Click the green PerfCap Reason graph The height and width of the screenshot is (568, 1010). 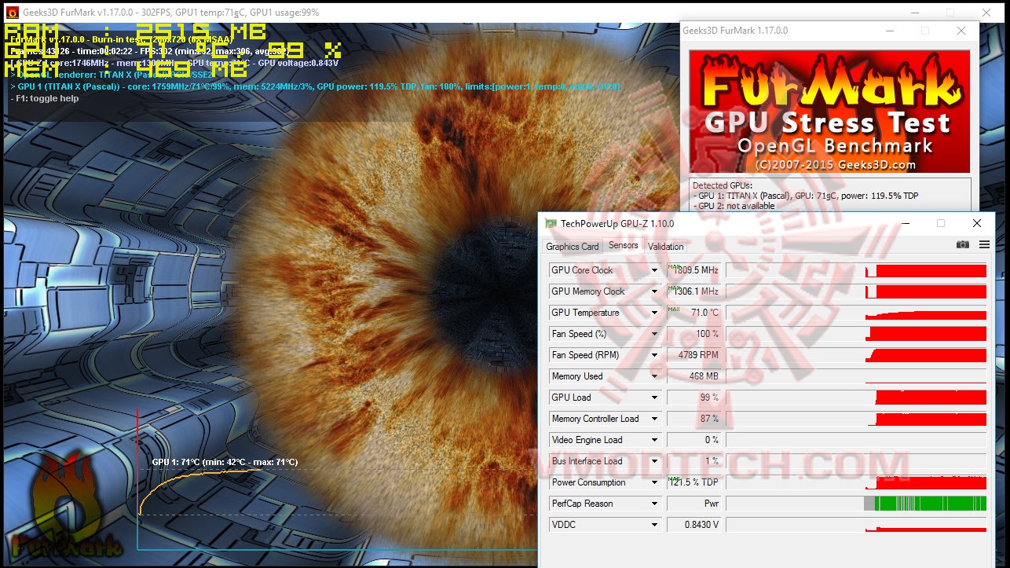click(856, 504)
